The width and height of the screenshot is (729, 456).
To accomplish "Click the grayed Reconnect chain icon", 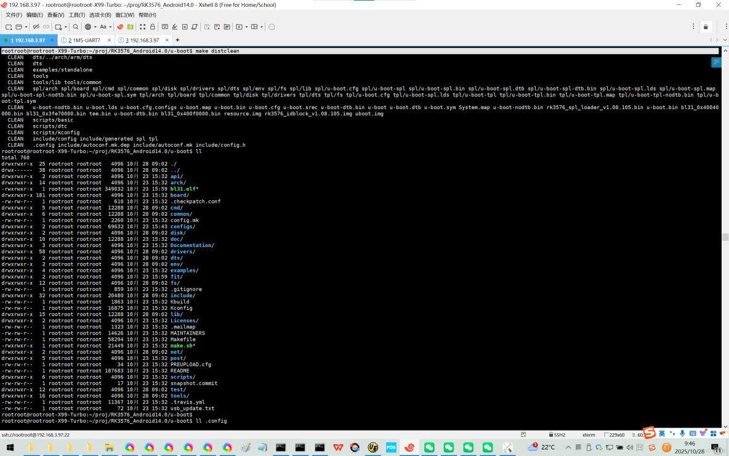I will pos(46,27).
